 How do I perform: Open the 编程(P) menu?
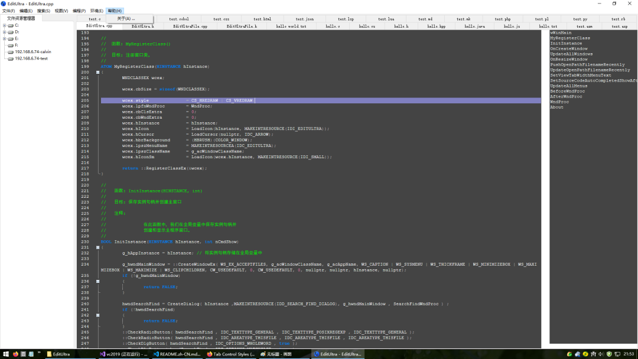pyautogui.click(x=79, y=11)
